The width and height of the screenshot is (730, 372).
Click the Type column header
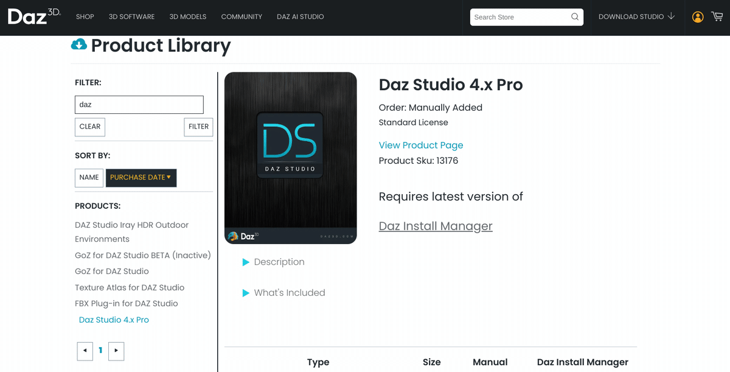318,362
